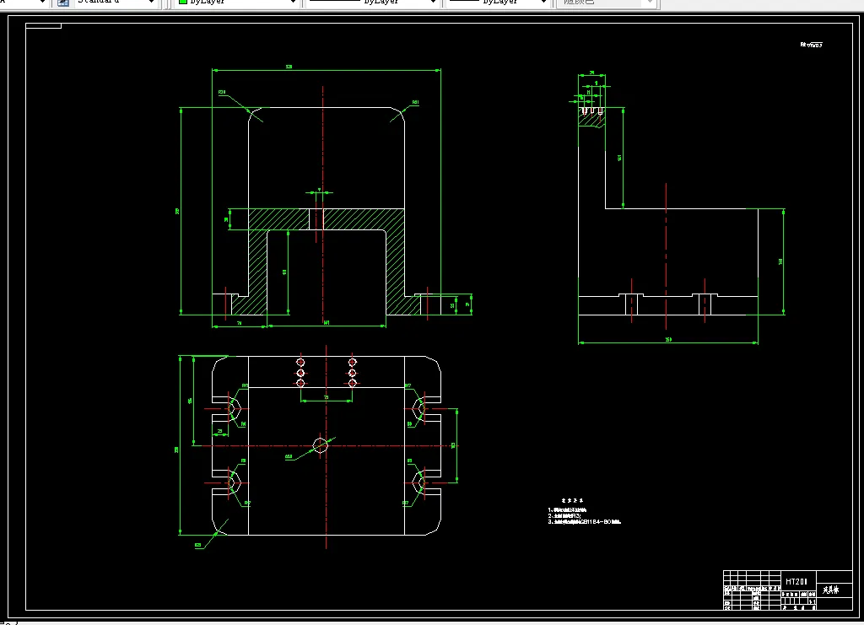
Task: Select the Chinese part name beside HT200
Action: tap(831, 590)
